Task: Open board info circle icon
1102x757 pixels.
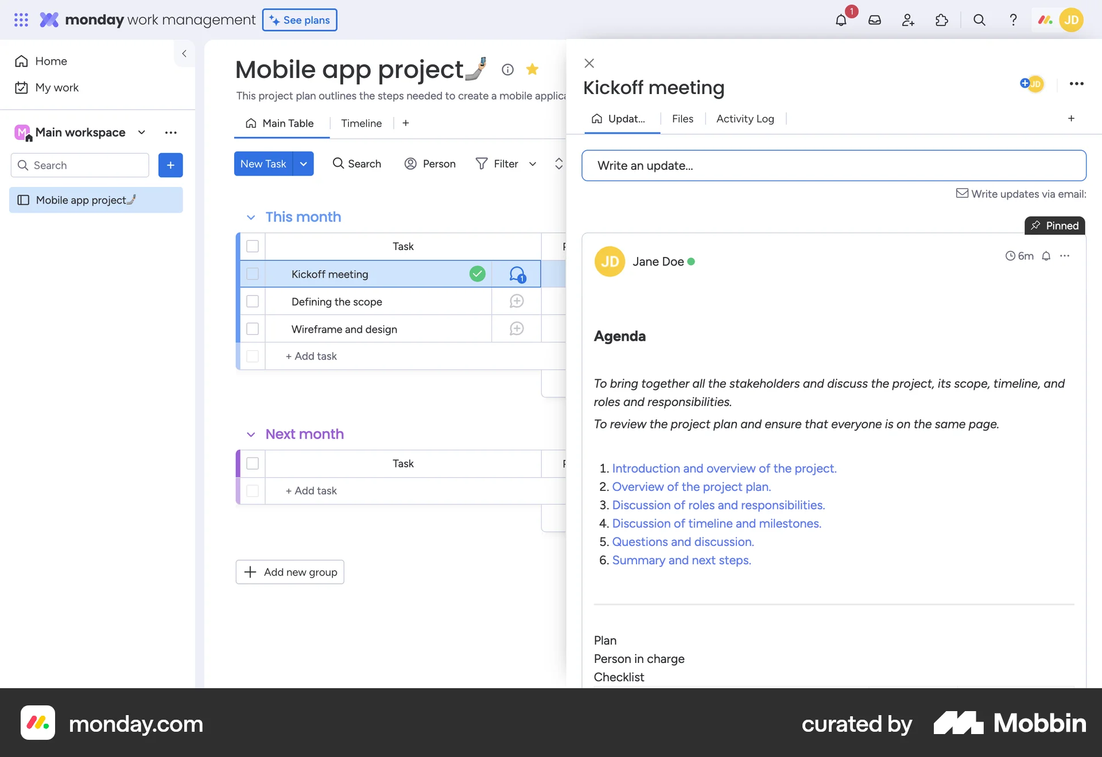Action: click(507, 69)
